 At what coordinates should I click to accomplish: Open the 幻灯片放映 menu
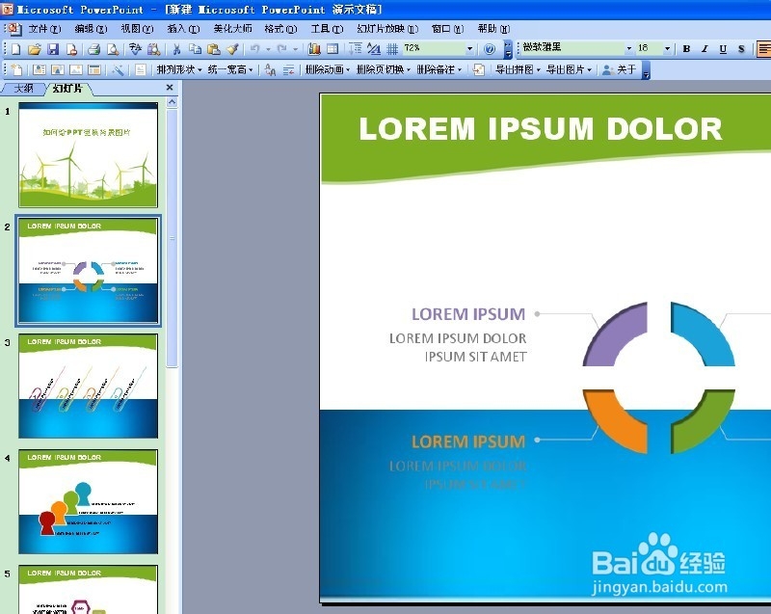click(x=387, y=29)
